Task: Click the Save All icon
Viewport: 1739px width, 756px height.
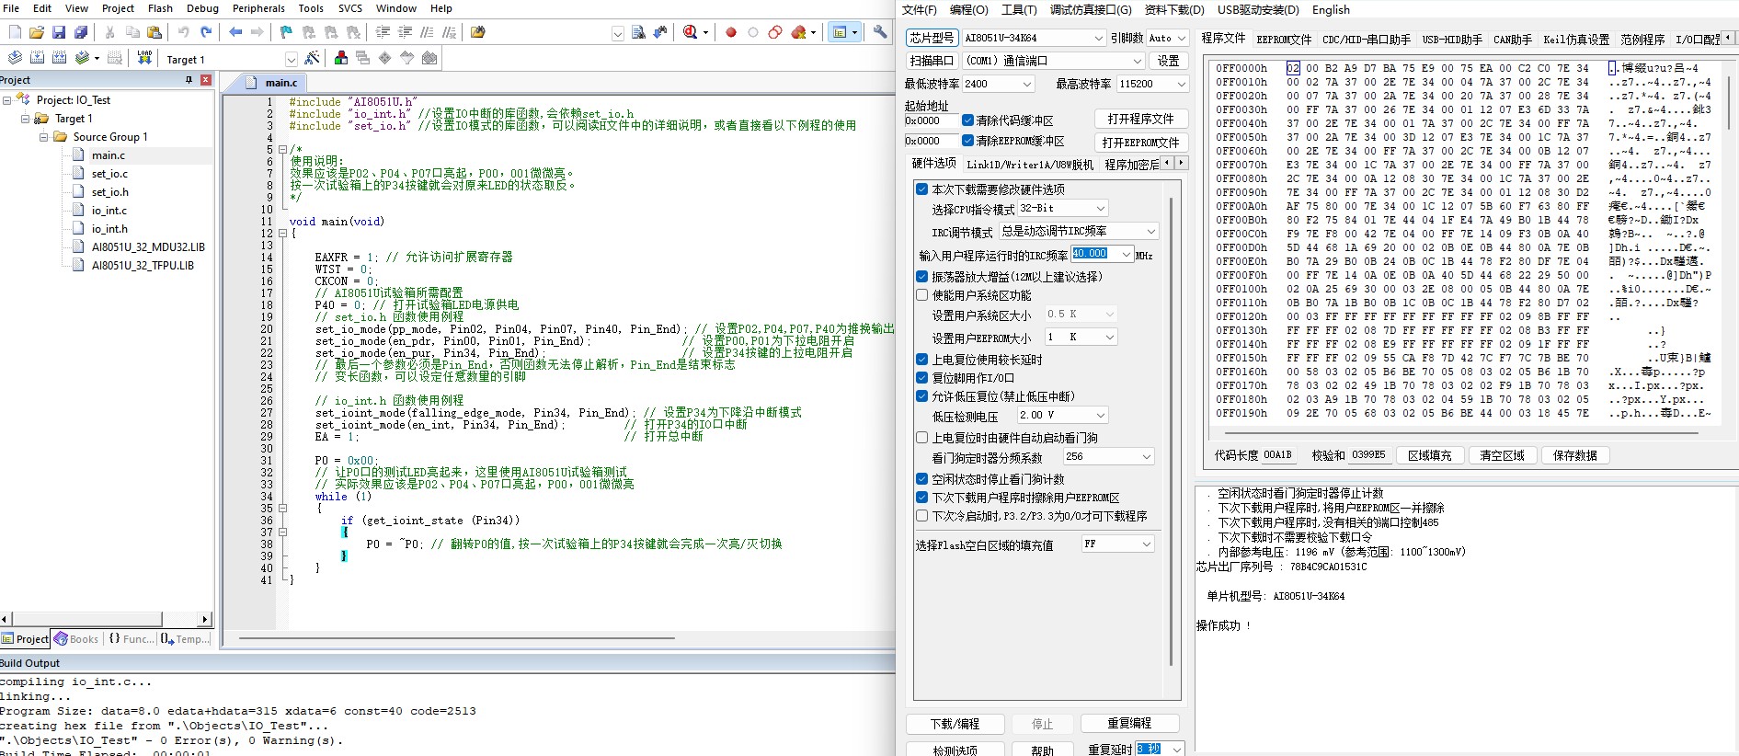Action: point(81,32)
